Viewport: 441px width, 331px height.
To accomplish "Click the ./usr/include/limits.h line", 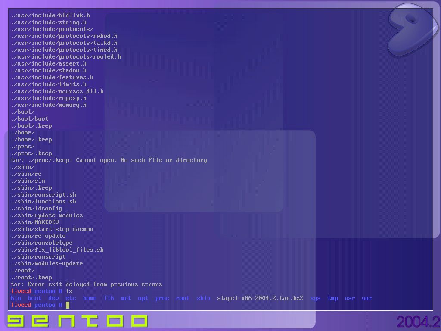I will (x=49, y=84).
